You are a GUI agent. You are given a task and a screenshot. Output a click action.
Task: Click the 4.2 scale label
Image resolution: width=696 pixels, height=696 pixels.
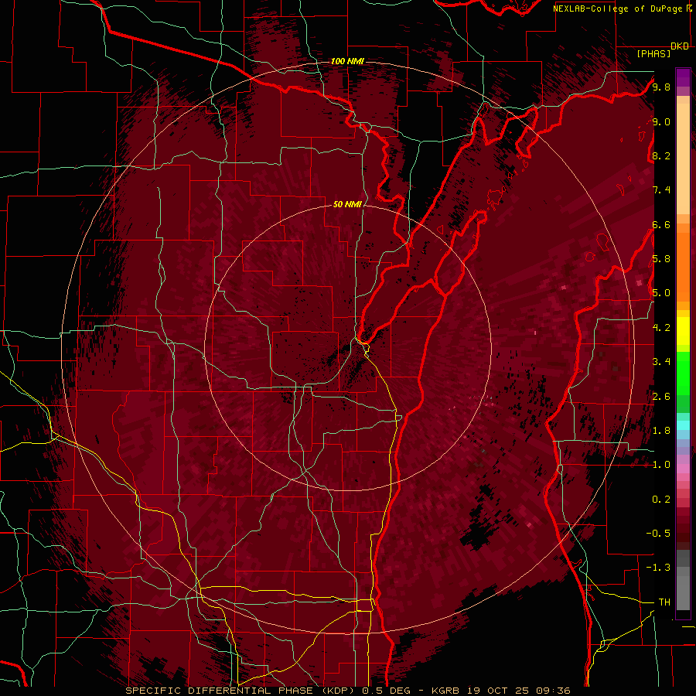pyautogui.click(x=661, y=328)
